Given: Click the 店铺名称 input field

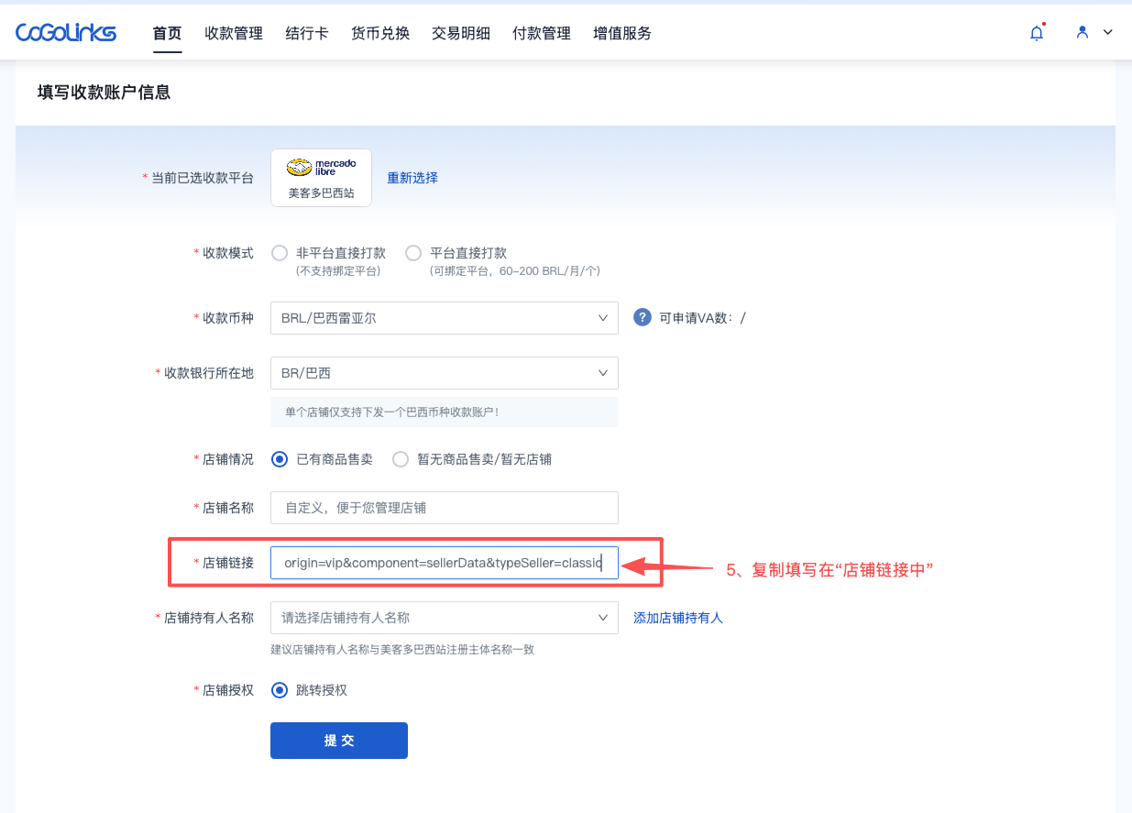Looking at the screenshot, I should click(x=445, y=508).
